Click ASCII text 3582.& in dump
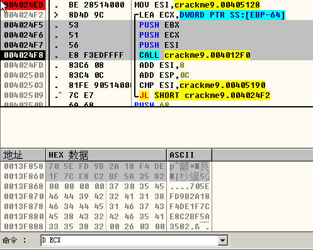313x250 pixels. [x=185, y=227]
